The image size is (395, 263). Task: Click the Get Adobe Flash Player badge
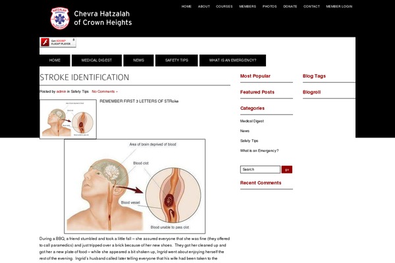click(58, 42)
